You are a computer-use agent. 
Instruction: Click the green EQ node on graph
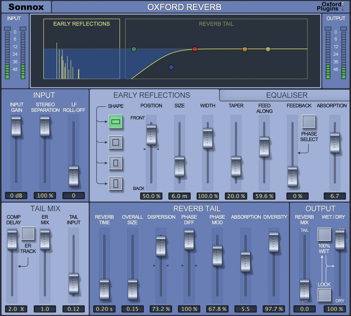(134, 49)
